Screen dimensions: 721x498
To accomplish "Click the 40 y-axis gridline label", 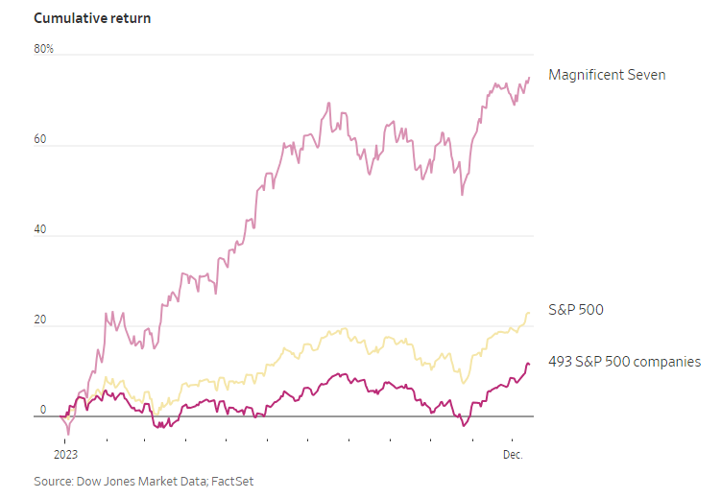I will (40, 229).
